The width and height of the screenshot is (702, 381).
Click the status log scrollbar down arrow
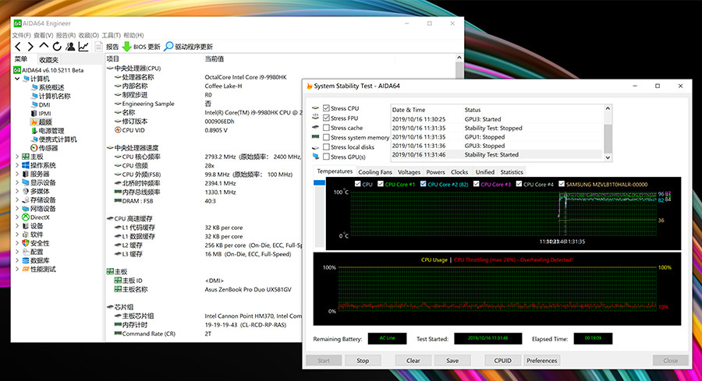coord(608,157)
